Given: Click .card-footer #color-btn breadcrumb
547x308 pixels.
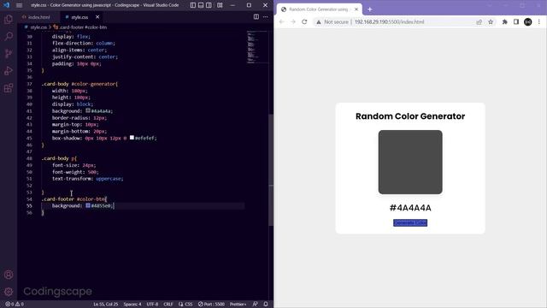Looking at the screenshot, I should click(83, 27).
